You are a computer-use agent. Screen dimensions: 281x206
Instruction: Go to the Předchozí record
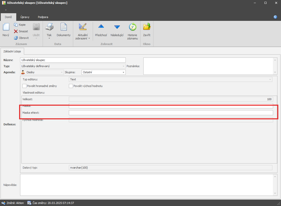pos(101,30)
